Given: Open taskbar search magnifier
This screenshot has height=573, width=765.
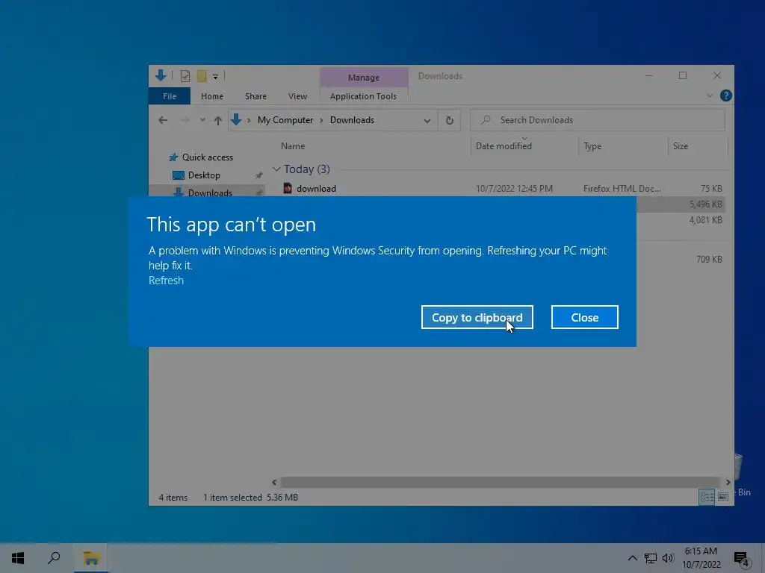Looking at the screenshot, I should coord(54,558).
